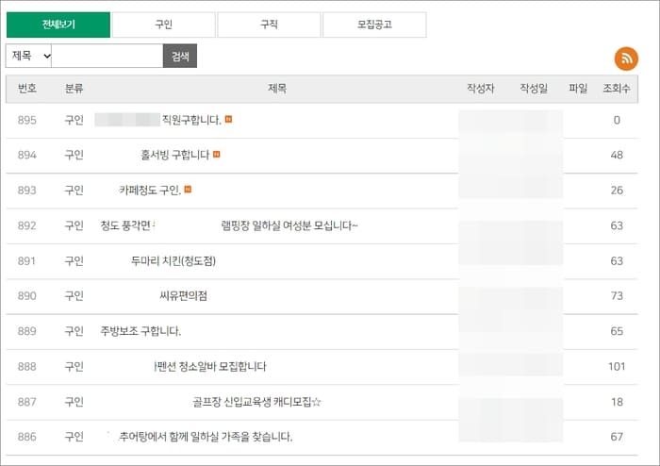Open post 골프장 신입교육생 캐디모집☆
660x466 pixels.
coord(256,402)
